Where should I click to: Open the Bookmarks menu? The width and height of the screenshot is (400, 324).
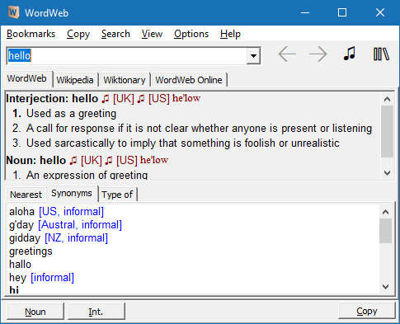point(31,34)
